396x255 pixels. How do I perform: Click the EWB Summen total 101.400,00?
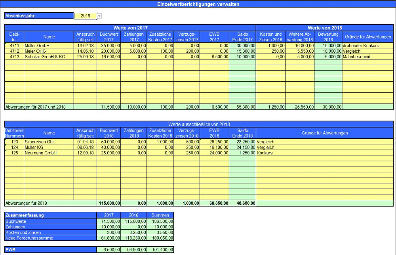coord(160,250)
